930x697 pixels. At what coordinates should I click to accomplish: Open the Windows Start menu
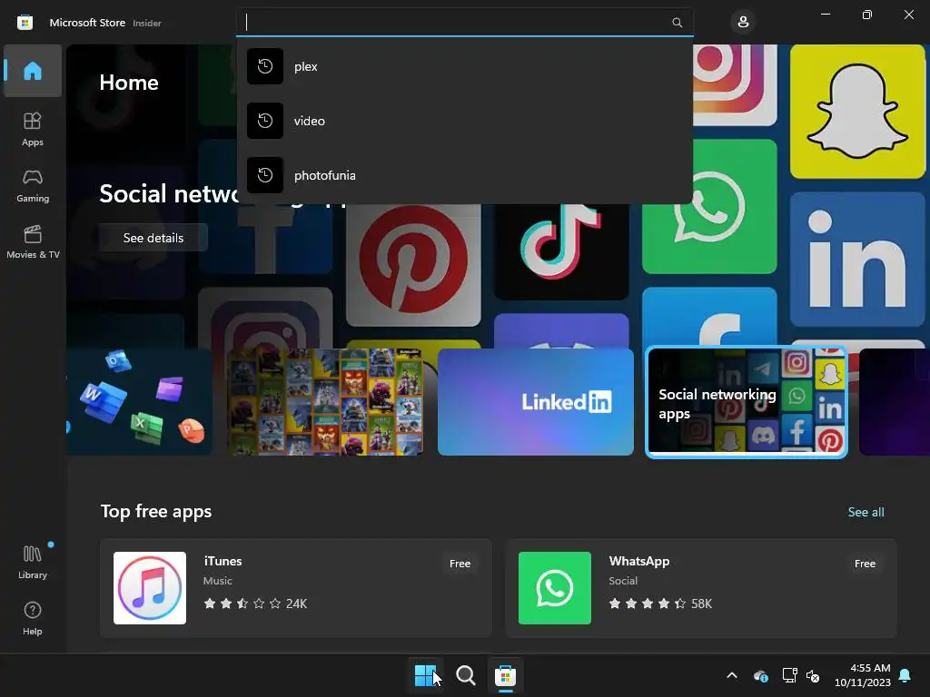[x=425, y=675]
